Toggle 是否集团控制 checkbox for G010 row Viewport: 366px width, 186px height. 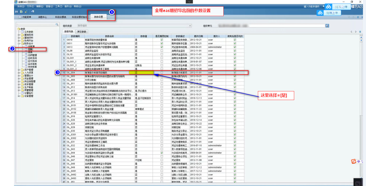[x=162, y=40]
